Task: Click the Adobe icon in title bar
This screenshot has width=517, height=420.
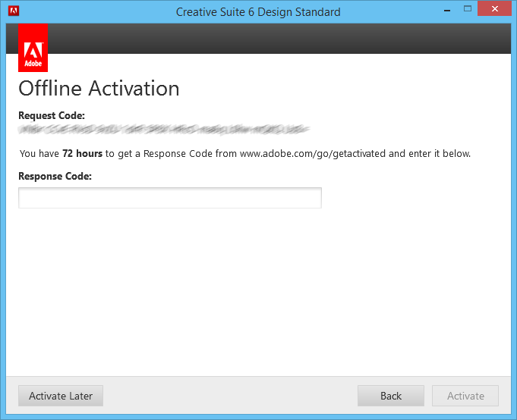Action: tap(14, 11)
